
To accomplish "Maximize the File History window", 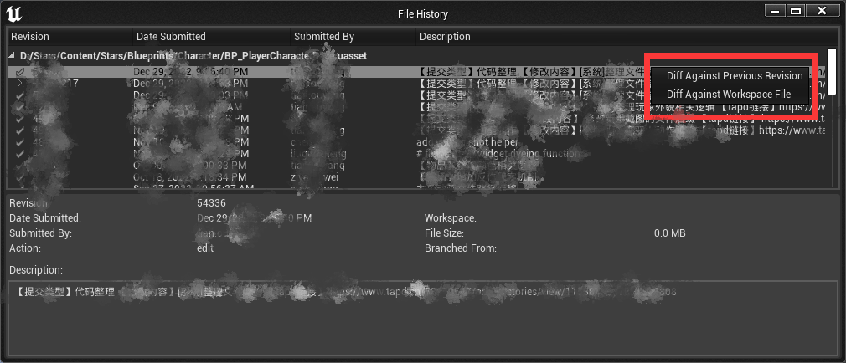I will [796, 11].
